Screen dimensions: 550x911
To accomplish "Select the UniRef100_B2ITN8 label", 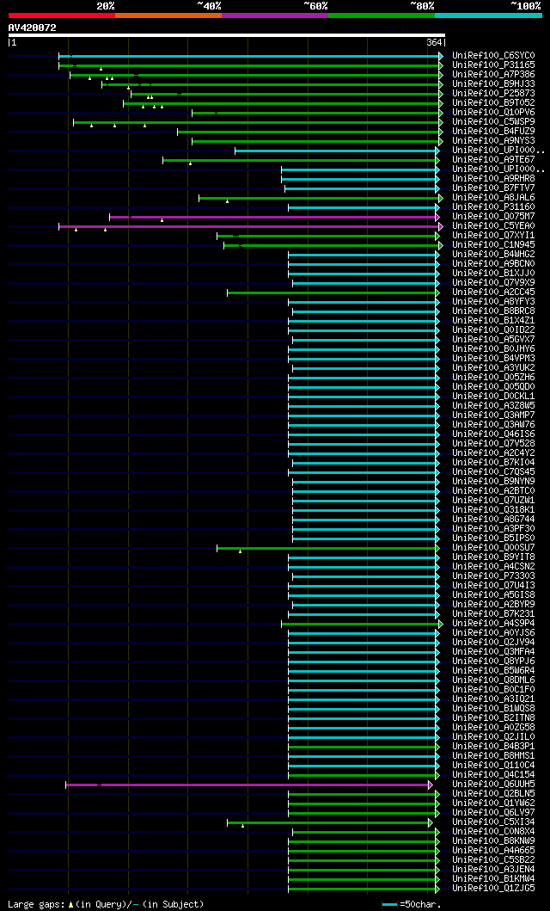I will click(494, 718).
